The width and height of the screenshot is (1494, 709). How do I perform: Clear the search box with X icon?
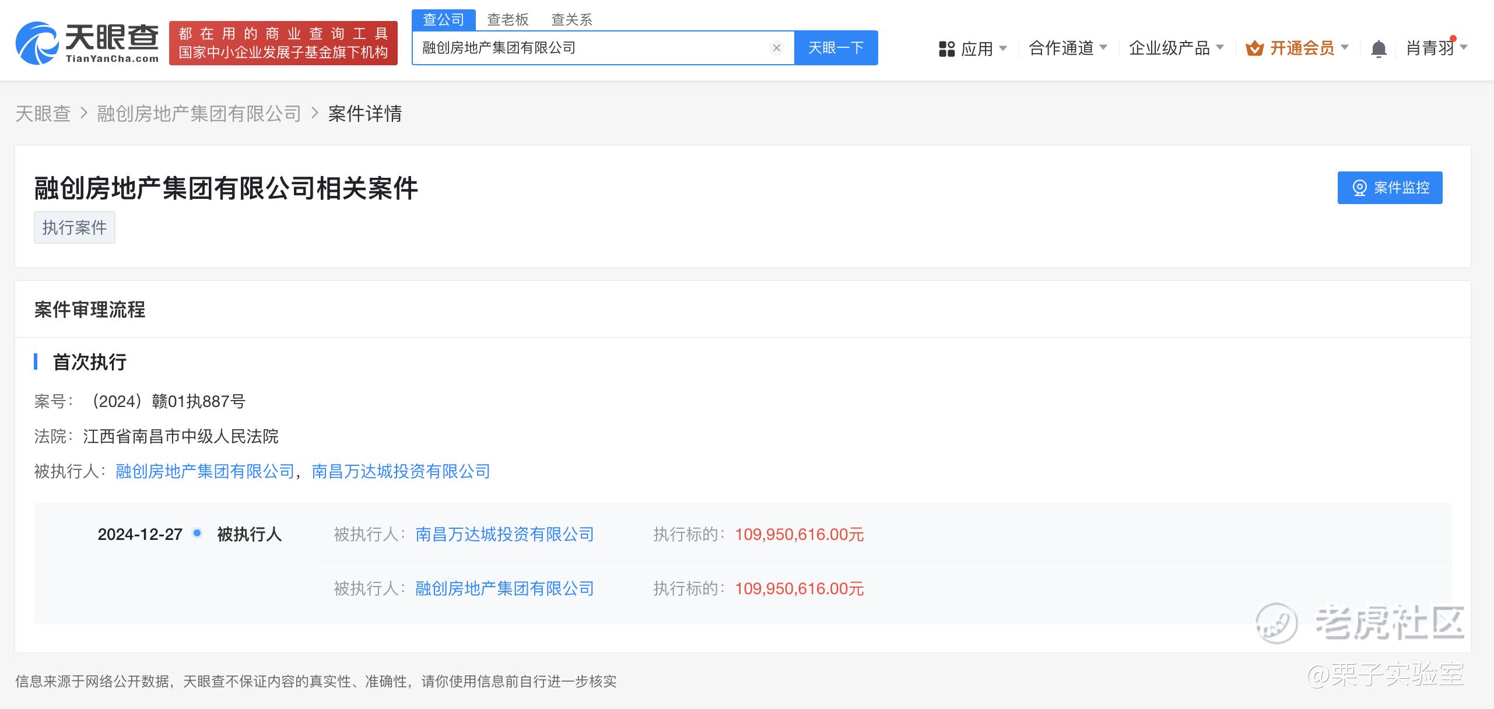pyautogui.click(x=776, y=48)
